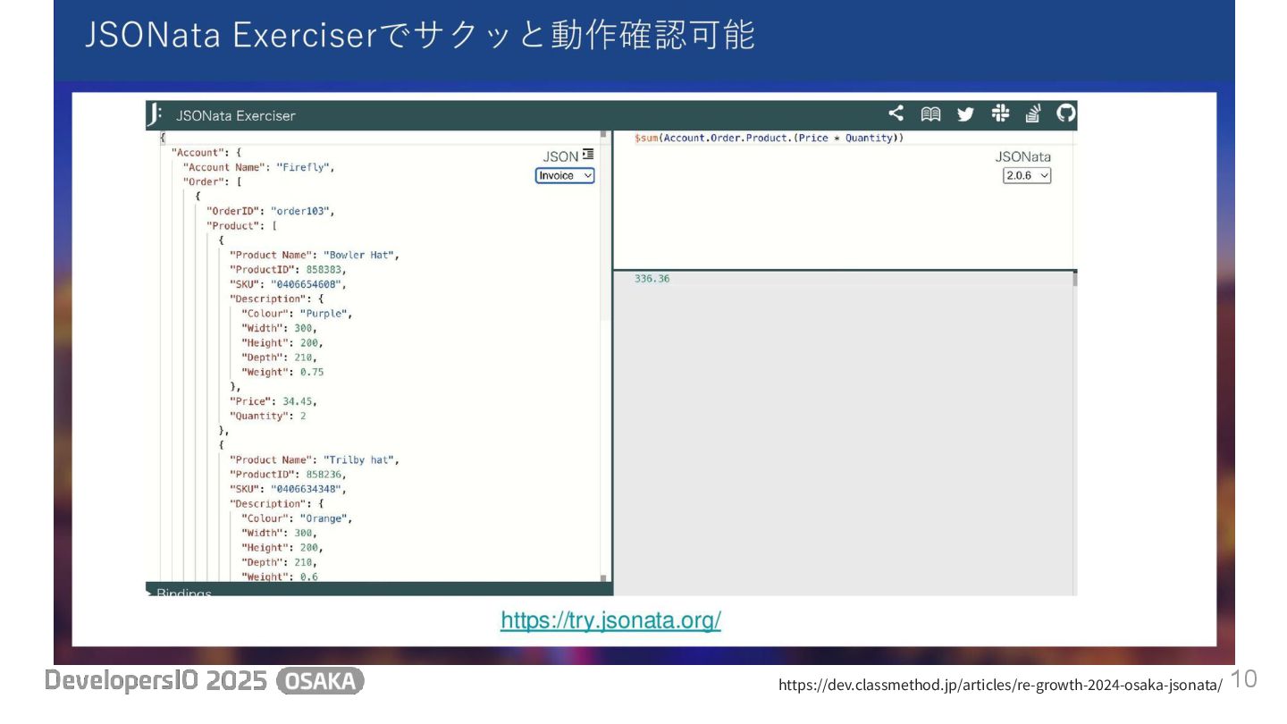Viewport: 1287px width, 724px height.
Task: Click the "Product Name": "Bowler Hat" line
Action: tap(315, 255)
